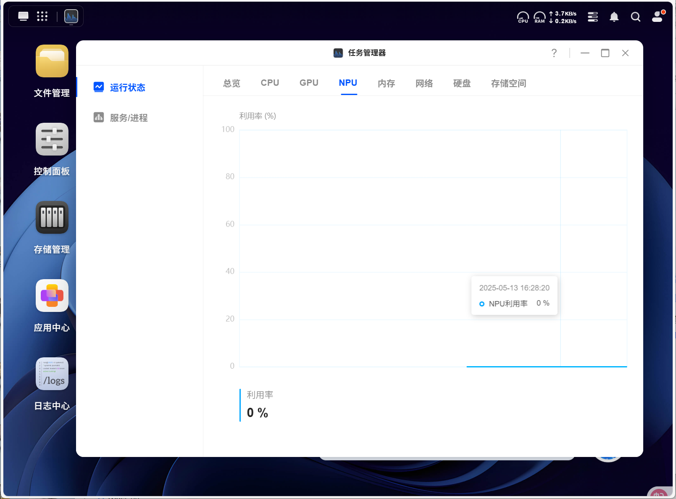Click the NPU利用率 legend marker in tooltip
This screenshot has height=499, width=676.
[x=482, y=304]
